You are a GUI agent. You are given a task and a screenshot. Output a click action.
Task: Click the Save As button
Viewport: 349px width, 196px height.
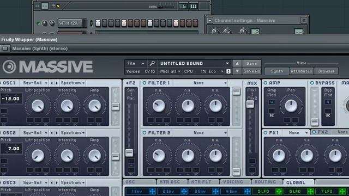251,71
